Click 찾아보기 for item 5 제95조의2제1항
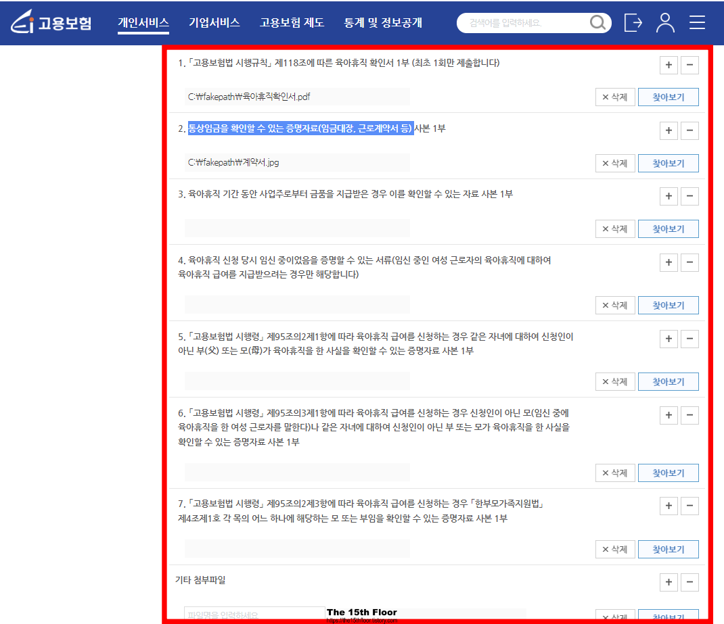Image resolution: width=724 pixels, height=624 pixels. click(668, 382)
